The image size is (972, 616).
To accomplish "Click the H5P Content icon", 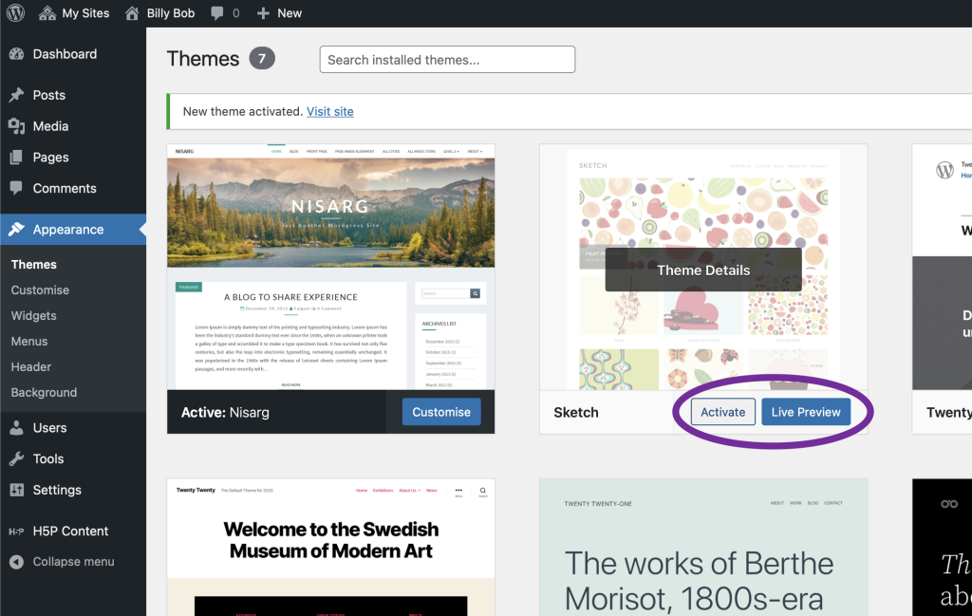I will pos(17,531).
